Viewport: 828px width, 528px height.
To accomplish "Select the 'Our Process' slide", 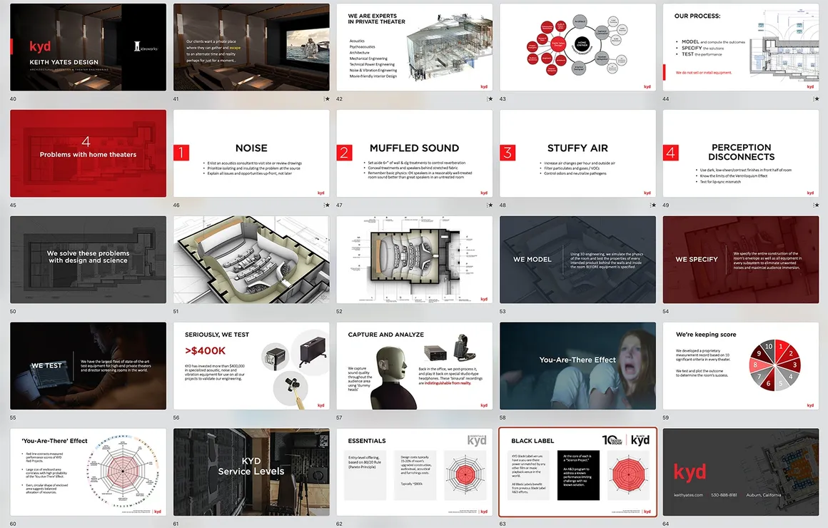I will pos(741,48).
